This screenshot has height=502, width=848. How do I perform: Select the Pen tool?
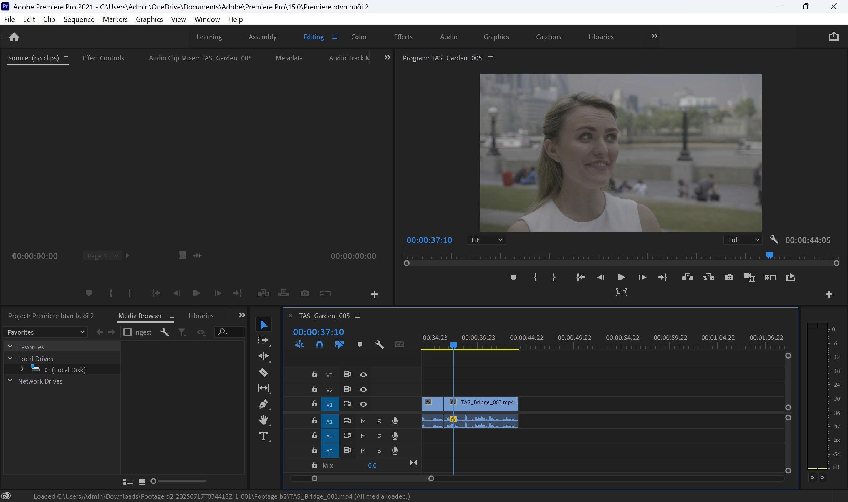click(x=263, y=404)
